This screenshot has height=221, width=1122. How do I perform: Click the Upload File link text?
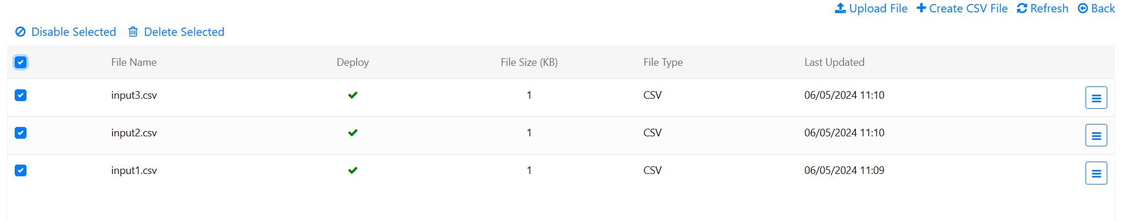(878, 8)
